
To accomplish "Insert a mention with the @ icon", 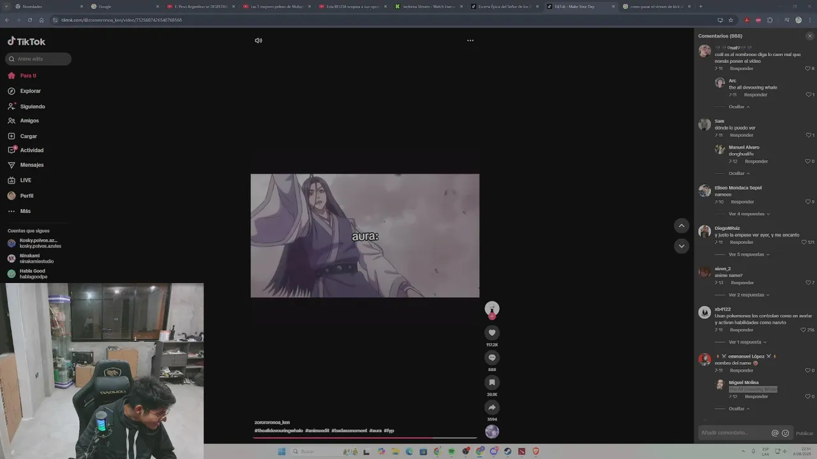I will 775,433.
